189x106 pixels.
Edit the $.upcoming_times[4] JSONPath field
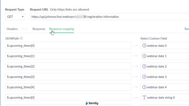pos(68,87)
